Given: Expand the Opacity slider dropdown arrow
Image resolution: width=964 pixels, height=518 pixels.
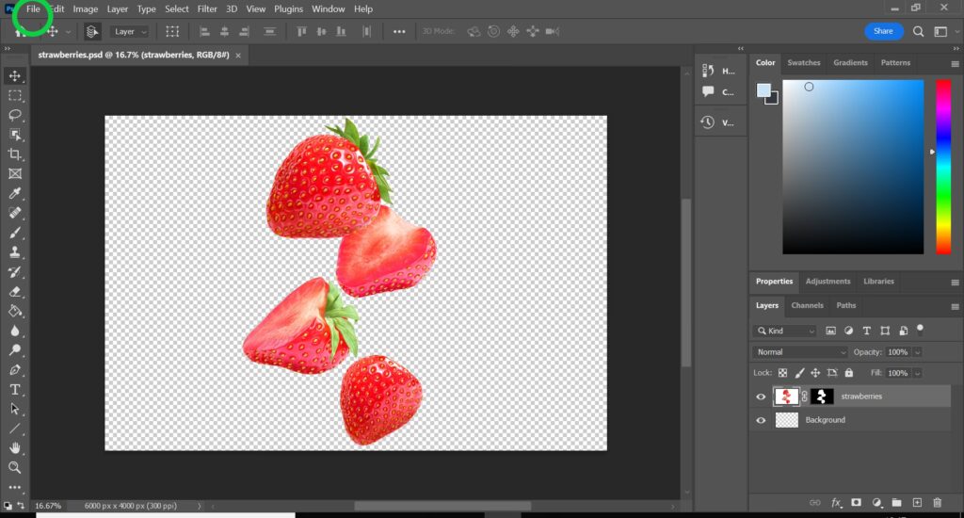Looking at the screenshot, I should 917,352.
